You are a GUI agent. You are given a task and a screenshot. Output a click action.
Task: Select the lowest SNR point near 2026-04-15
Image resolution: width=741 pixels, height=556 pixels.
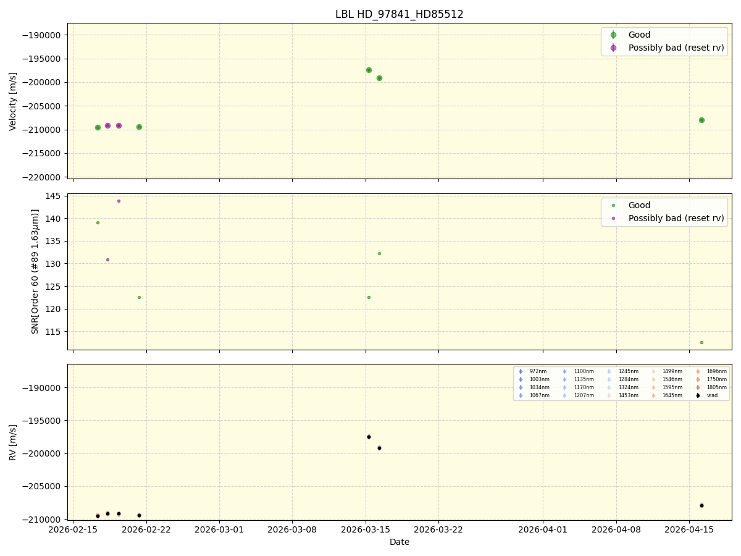[x=701, y=342]
